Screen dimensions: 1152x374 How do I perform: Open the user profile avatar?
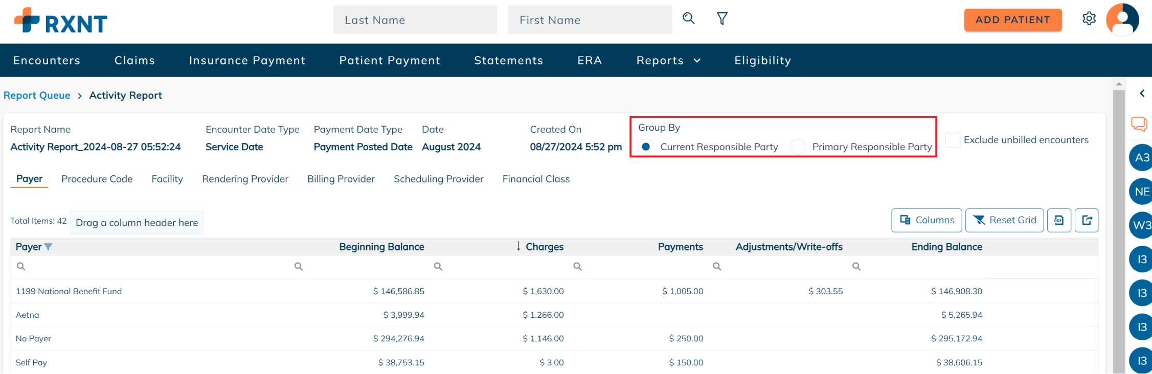tap(1122, 20)
